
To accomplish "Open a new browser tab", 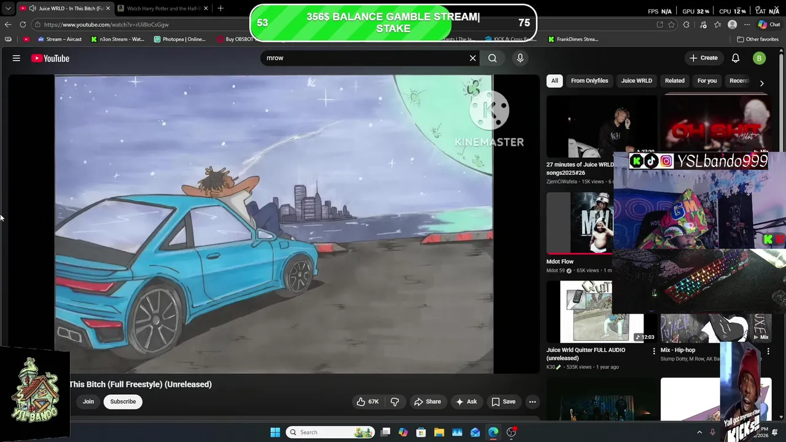I will click(x=220, y=9).
